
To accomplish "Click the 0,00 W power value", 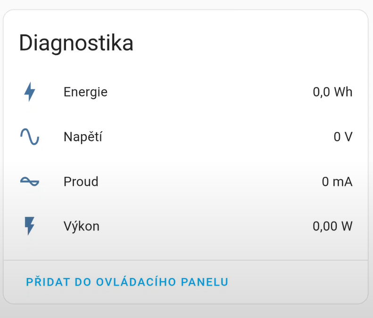I will (332, 226).
